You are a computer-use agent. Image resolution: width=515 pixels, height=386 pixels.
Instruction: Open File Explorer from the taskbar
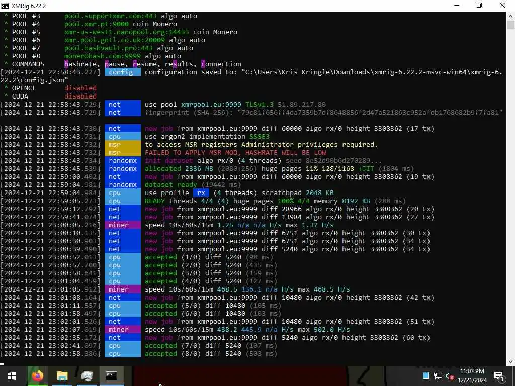[x=62, y=376]
